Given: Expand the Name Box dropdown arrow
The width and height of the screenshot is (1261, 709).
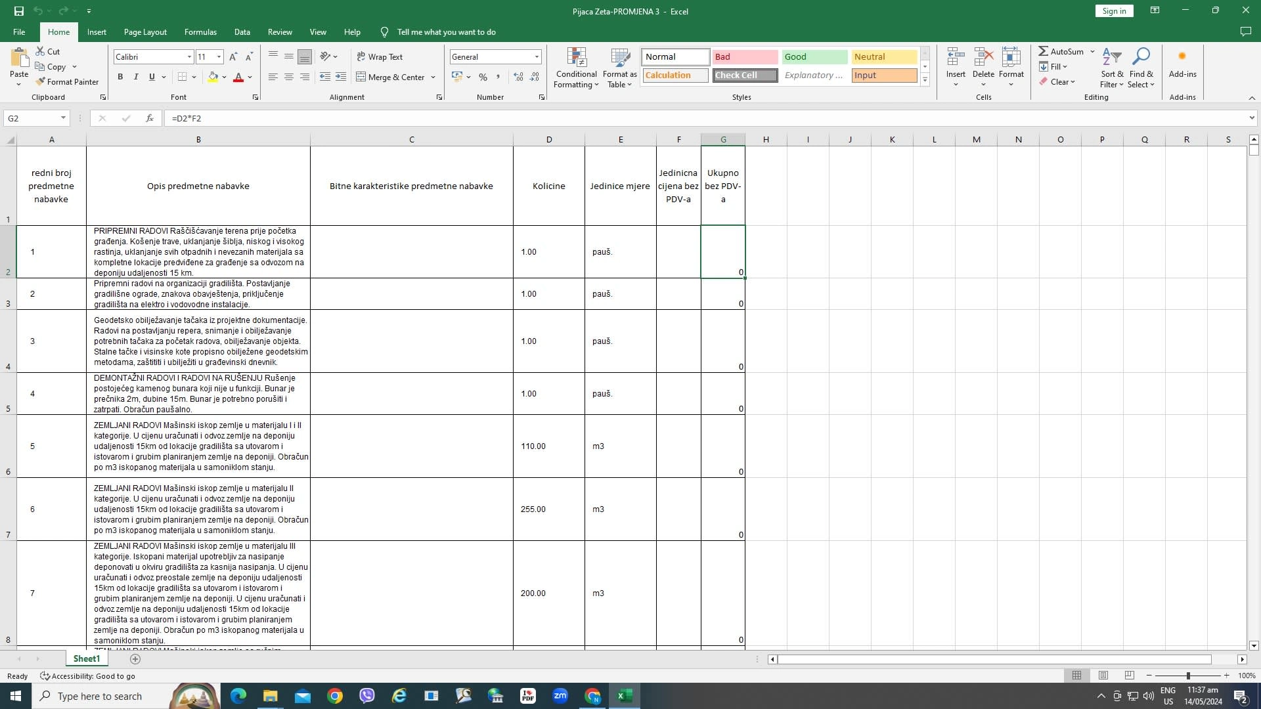Looking at the screenshot, I should click(x=63, y=118).
